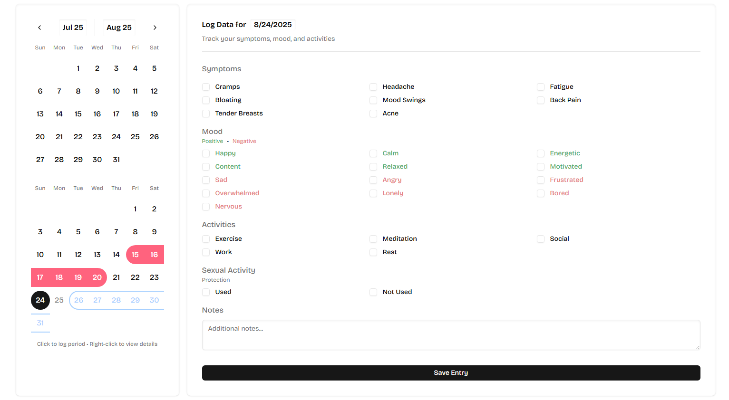Choose predicted day 28 in August
The height and width of the screenshot is (400, 729).
pyautogui.click(x=116, y=300)
